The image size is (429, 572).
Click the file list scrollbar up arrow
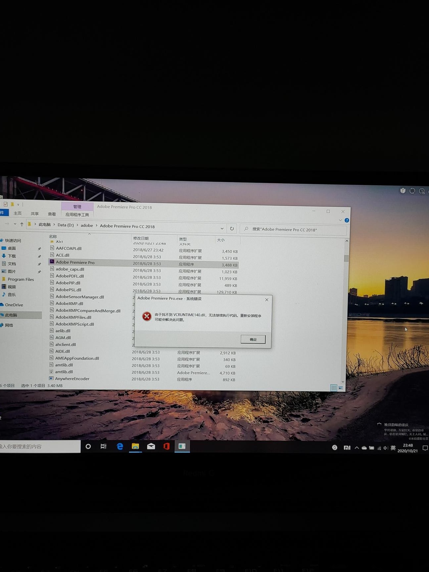pos(347,241)
